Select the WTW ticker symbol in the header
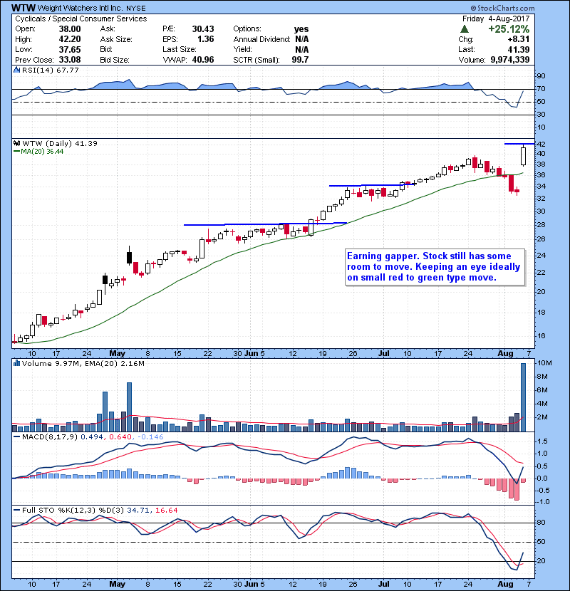 [x=24, y=8]
